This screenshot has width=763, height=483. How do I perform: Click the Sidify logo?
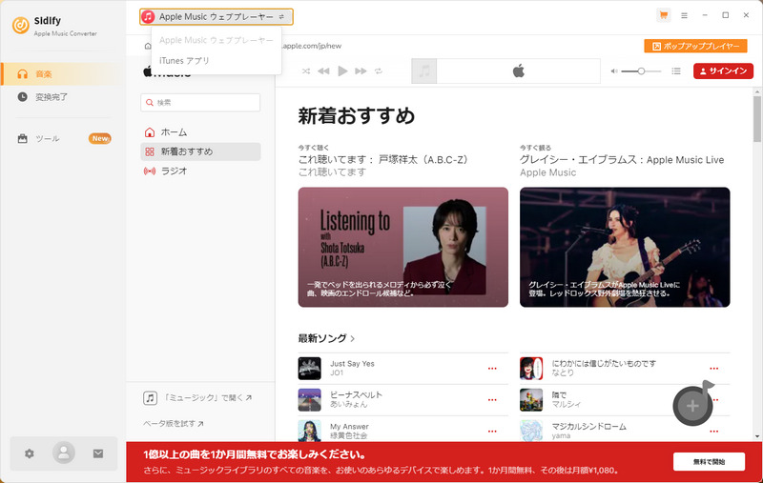21,26
